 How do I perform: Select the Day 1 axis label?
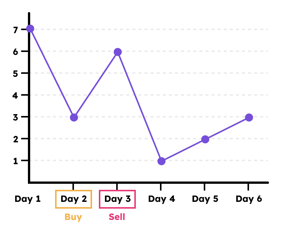click(28, 199)
